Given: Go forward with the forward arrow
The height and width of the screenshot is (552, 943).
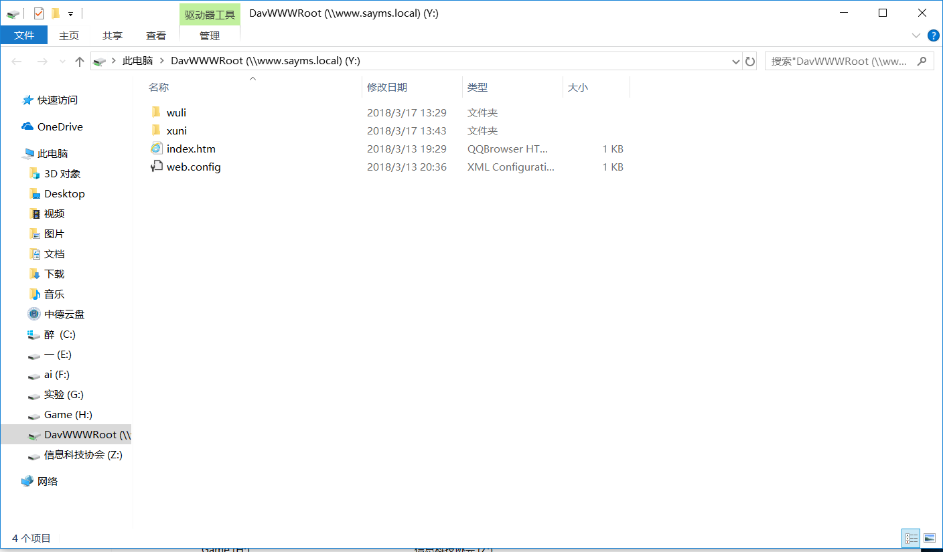Looking at the screenshot, I should (42, 62).
